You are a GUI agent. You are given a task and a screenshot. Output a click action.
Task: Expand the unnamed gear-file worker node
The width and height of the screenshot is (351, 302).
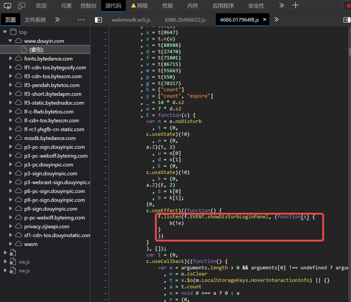pos(5,253)
